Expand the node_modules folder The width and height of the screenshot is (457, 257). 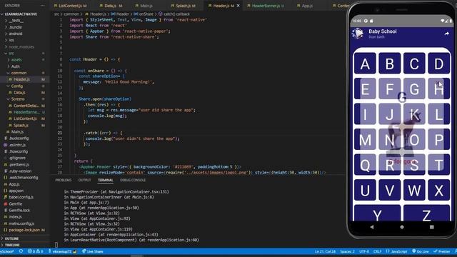point(21,47)
